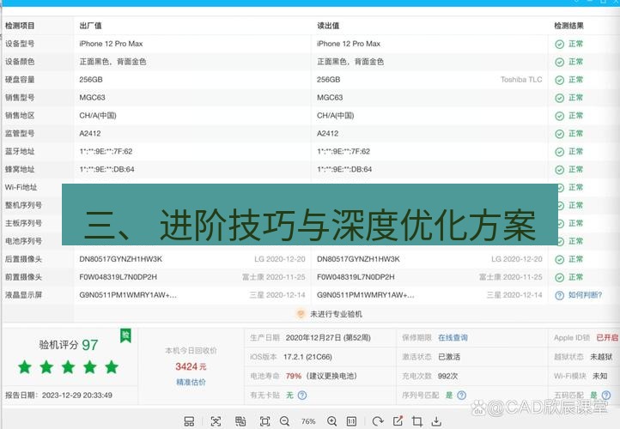The image size is (620, 429).
Task: Click the green check icon for 蓝牙地址 row
Action: (559, 152)
